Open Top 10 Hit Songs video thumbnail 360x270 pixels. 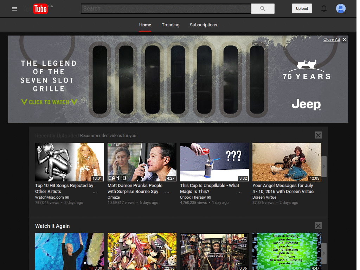click(70, 162)
